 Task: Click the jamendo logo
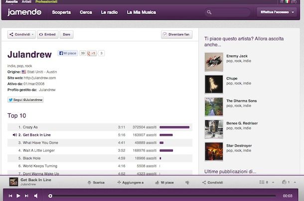(24, 12)
